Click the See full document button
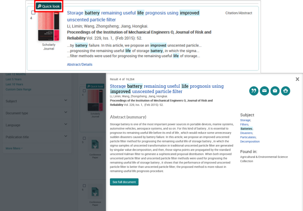303x211 pixels. (124, 182)
